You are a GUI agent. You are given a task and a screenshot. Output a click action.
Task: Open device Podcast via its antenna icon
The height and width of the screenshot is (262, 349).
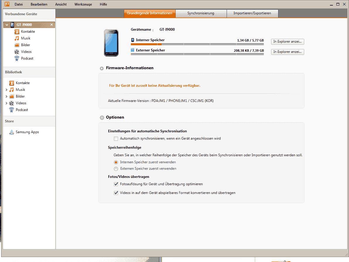pos(17,58)
